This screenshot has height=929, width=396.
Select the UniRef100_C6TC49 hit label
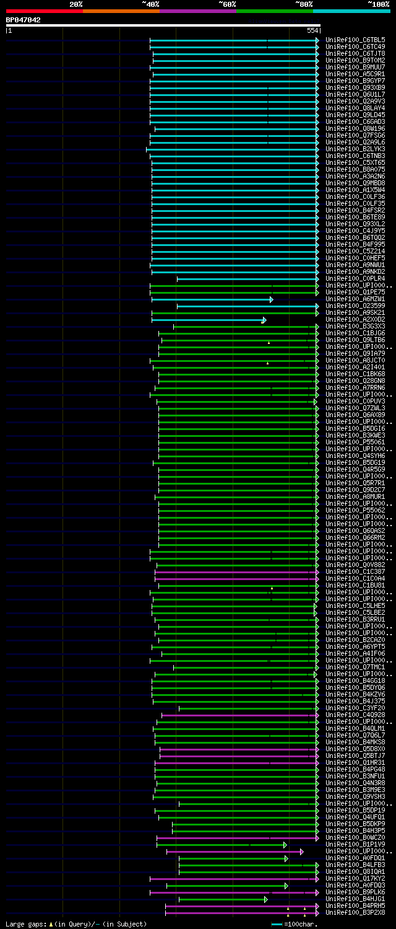[x=355, y=46]
